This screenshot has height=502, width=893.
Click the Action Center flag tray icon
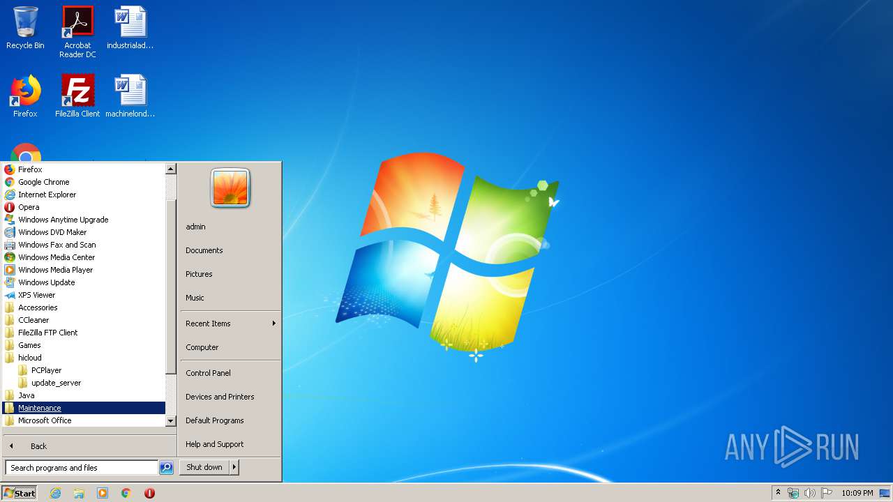point(827,493)
